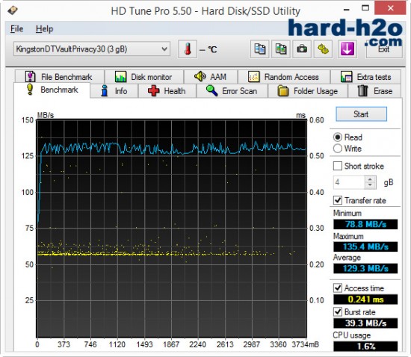Screen dimensions: 411x357
Task: Expand the KingstonDTVaultPrivacy30 drive dropdown
Action: pos(92,49)
